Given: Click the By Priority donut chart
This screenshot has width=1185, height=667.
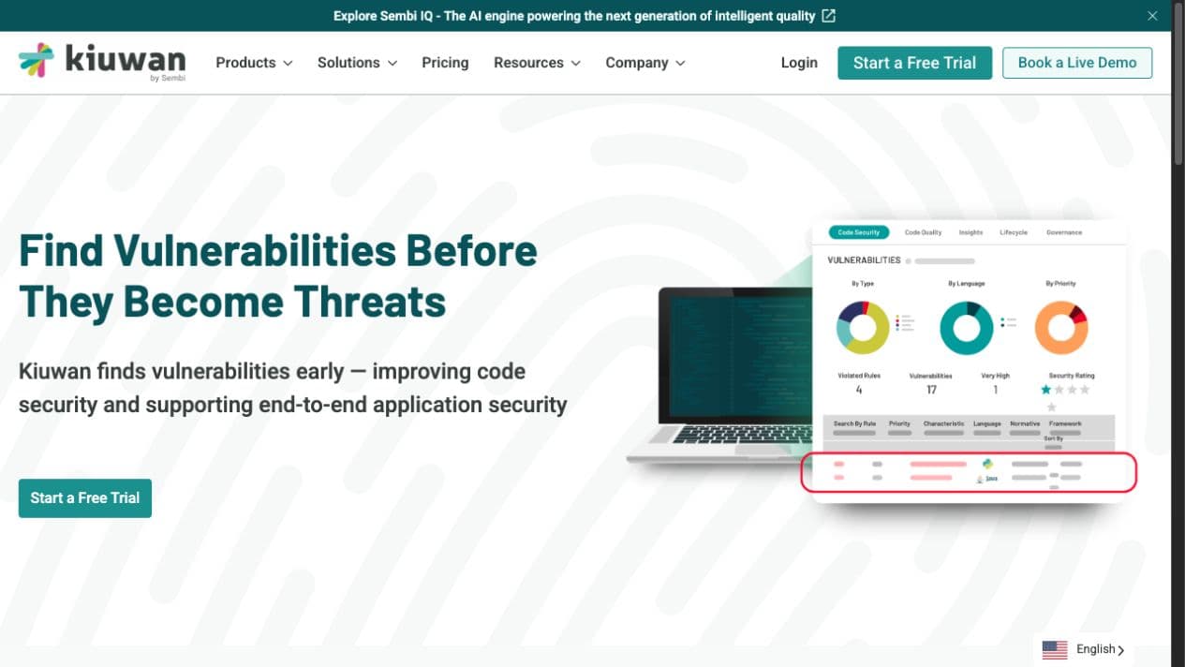Looking at the screenshot, I should [1061, 328].
